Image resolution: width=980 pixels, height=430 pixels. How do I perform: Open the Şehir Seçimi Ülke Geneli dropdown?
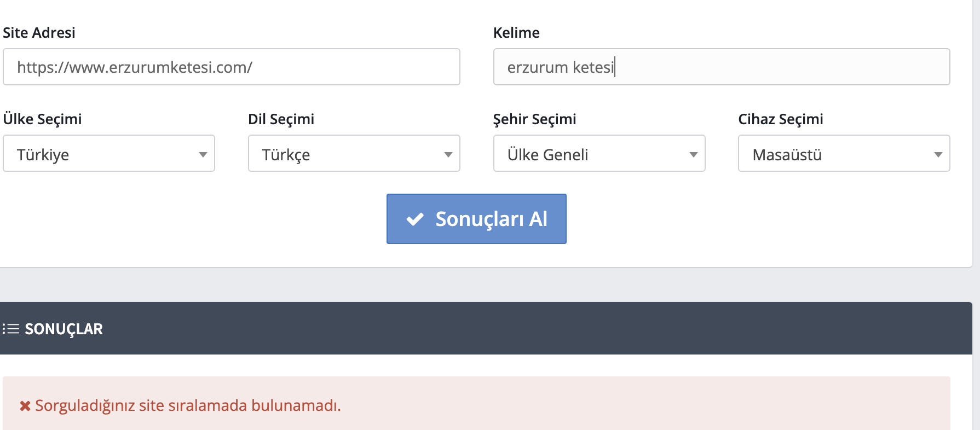[599, 153]
